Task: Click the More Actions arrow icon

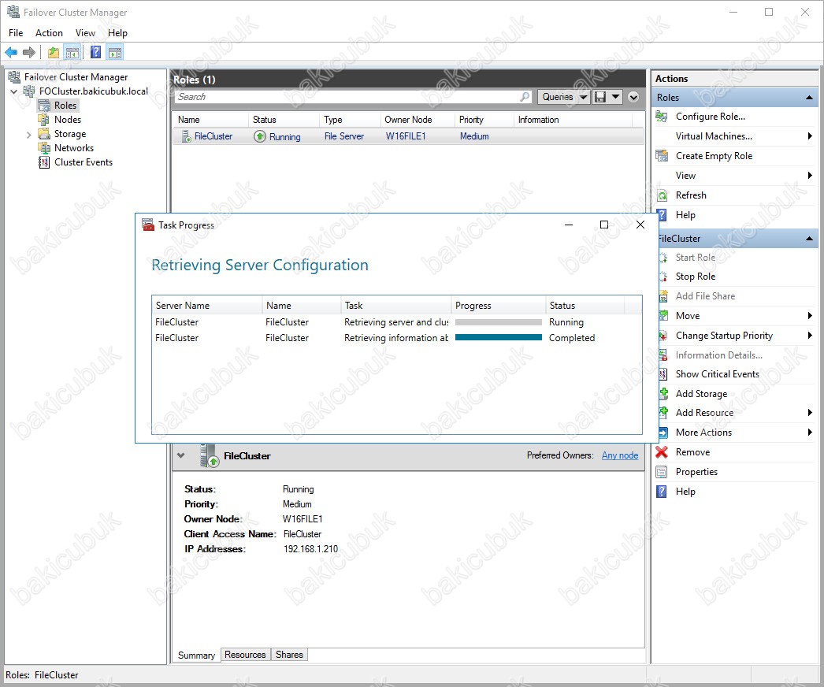Action: pyautogui.click(x=664, y=432)
